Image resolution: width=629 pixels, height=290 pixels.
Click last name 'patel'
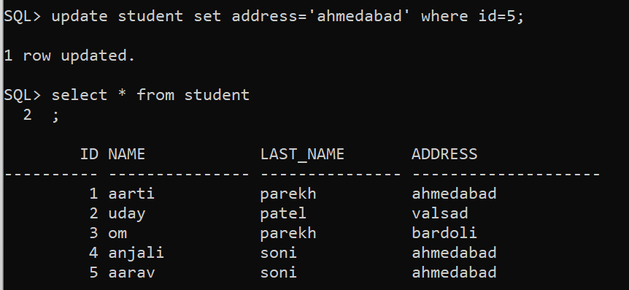click(283, 214)
